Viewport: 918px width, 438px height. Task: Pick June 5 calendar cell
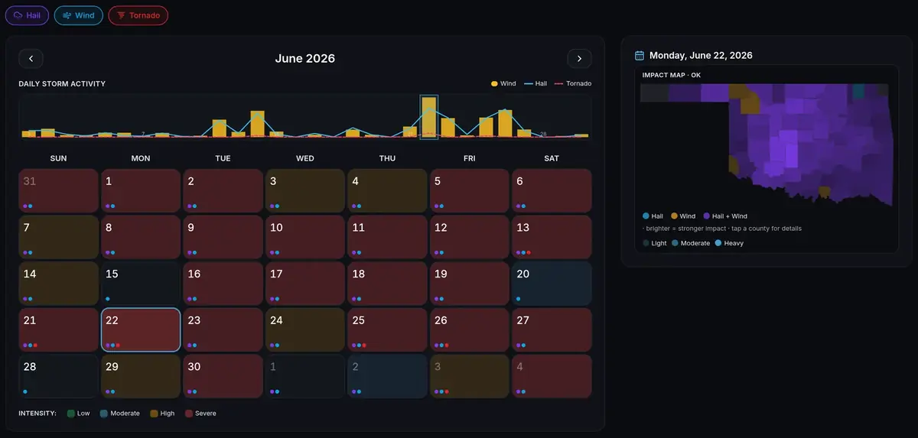tap(470, 190)
